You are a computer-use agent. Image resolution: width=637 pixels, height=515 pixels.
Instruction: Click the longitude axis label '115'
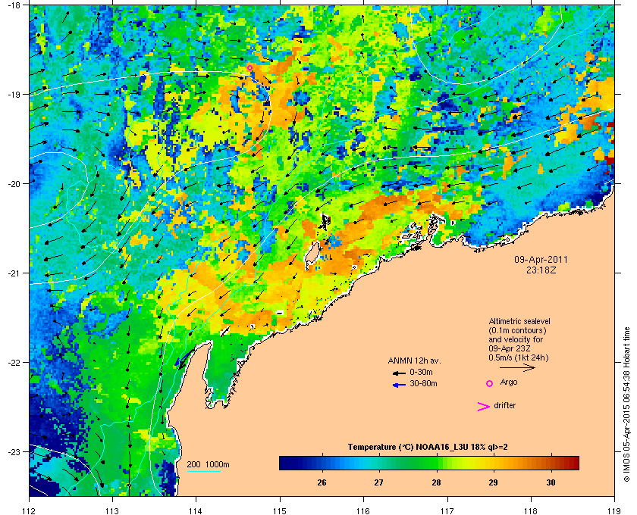click(280, 511)
